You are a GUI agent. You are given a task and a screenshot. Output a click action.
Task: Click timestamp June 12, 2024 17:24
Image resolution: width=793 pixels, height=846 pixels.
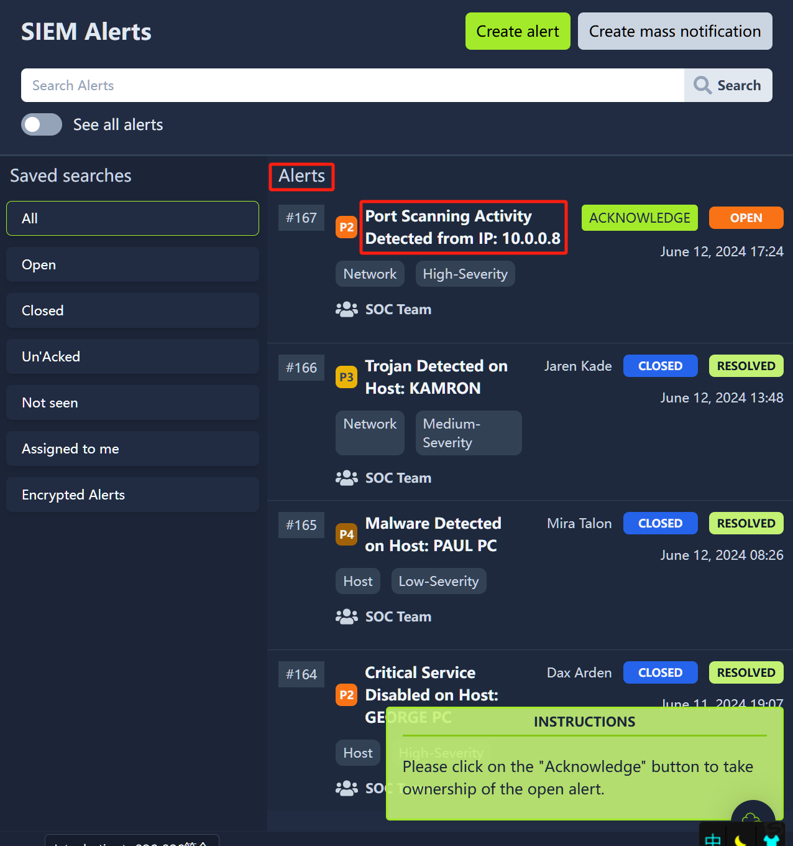coord(722,251)
